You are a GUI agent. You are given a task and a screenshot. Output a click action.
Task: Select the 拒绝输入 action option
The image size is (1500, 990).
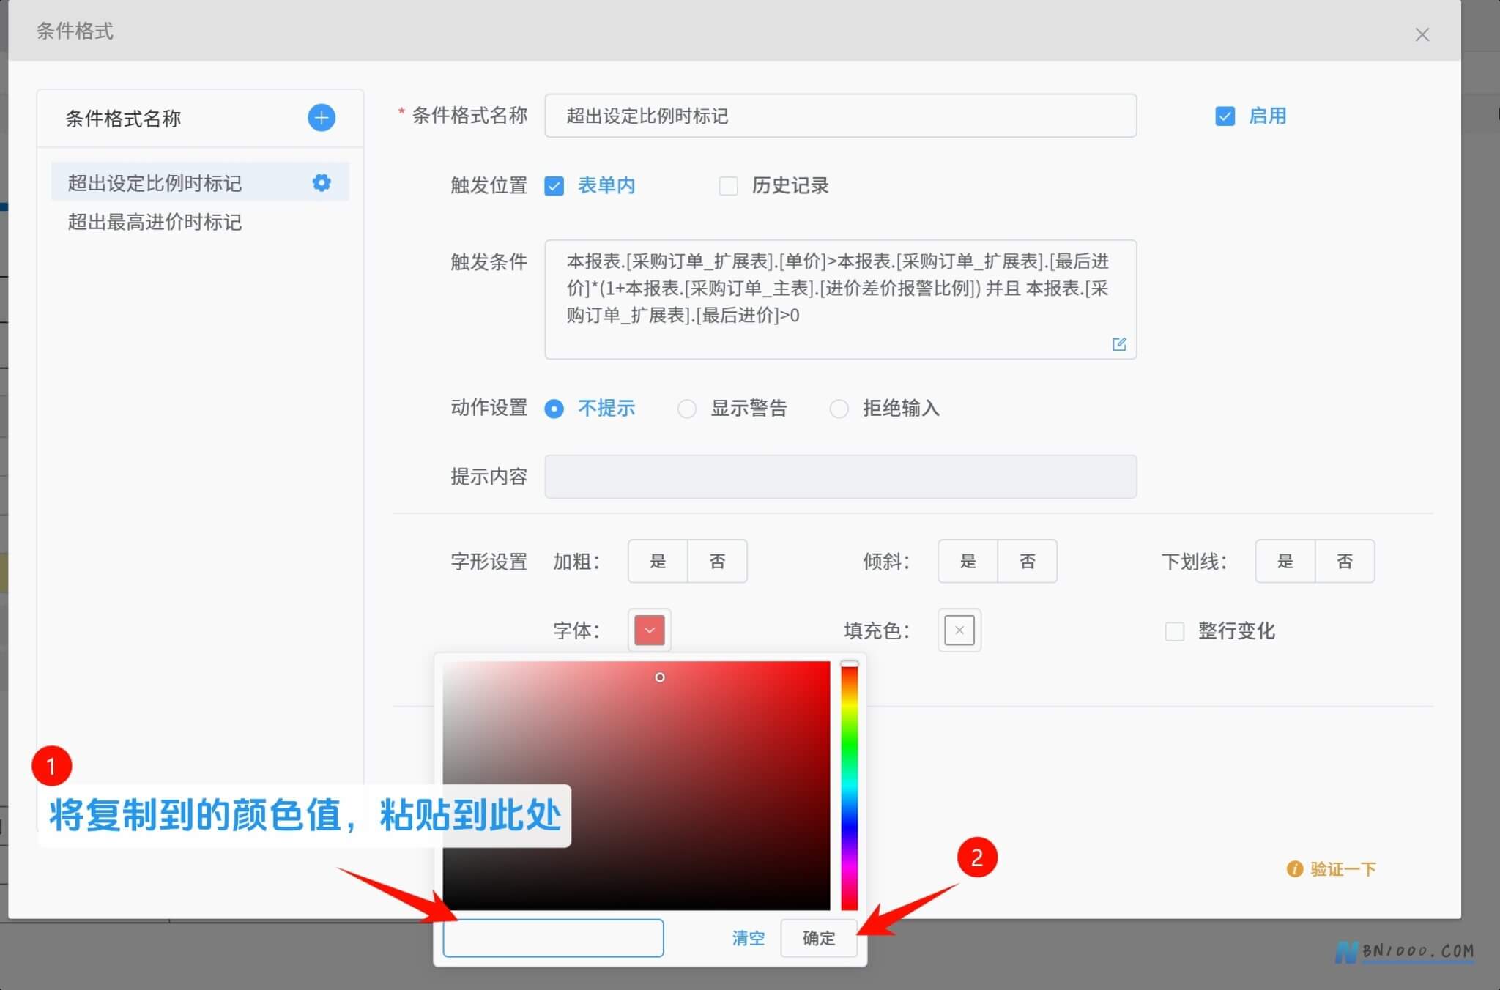tap(839, 409)
